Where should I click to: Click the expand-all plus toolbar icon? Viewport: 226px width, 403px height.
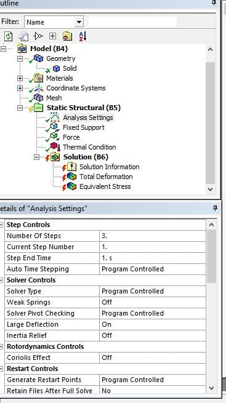coord(52,36)
